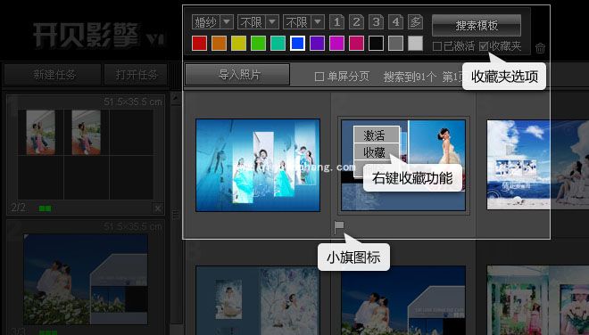The image size is (589, 335).
Task: Expand the first 不限 dropdown
Action: [x=258, y=22]
